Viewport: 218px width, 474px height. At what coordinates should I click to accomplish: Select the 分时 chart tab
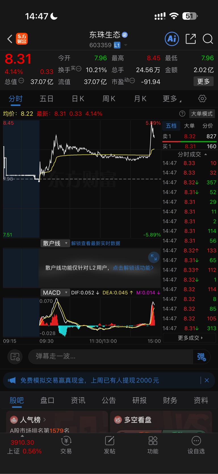pos(15,99)
